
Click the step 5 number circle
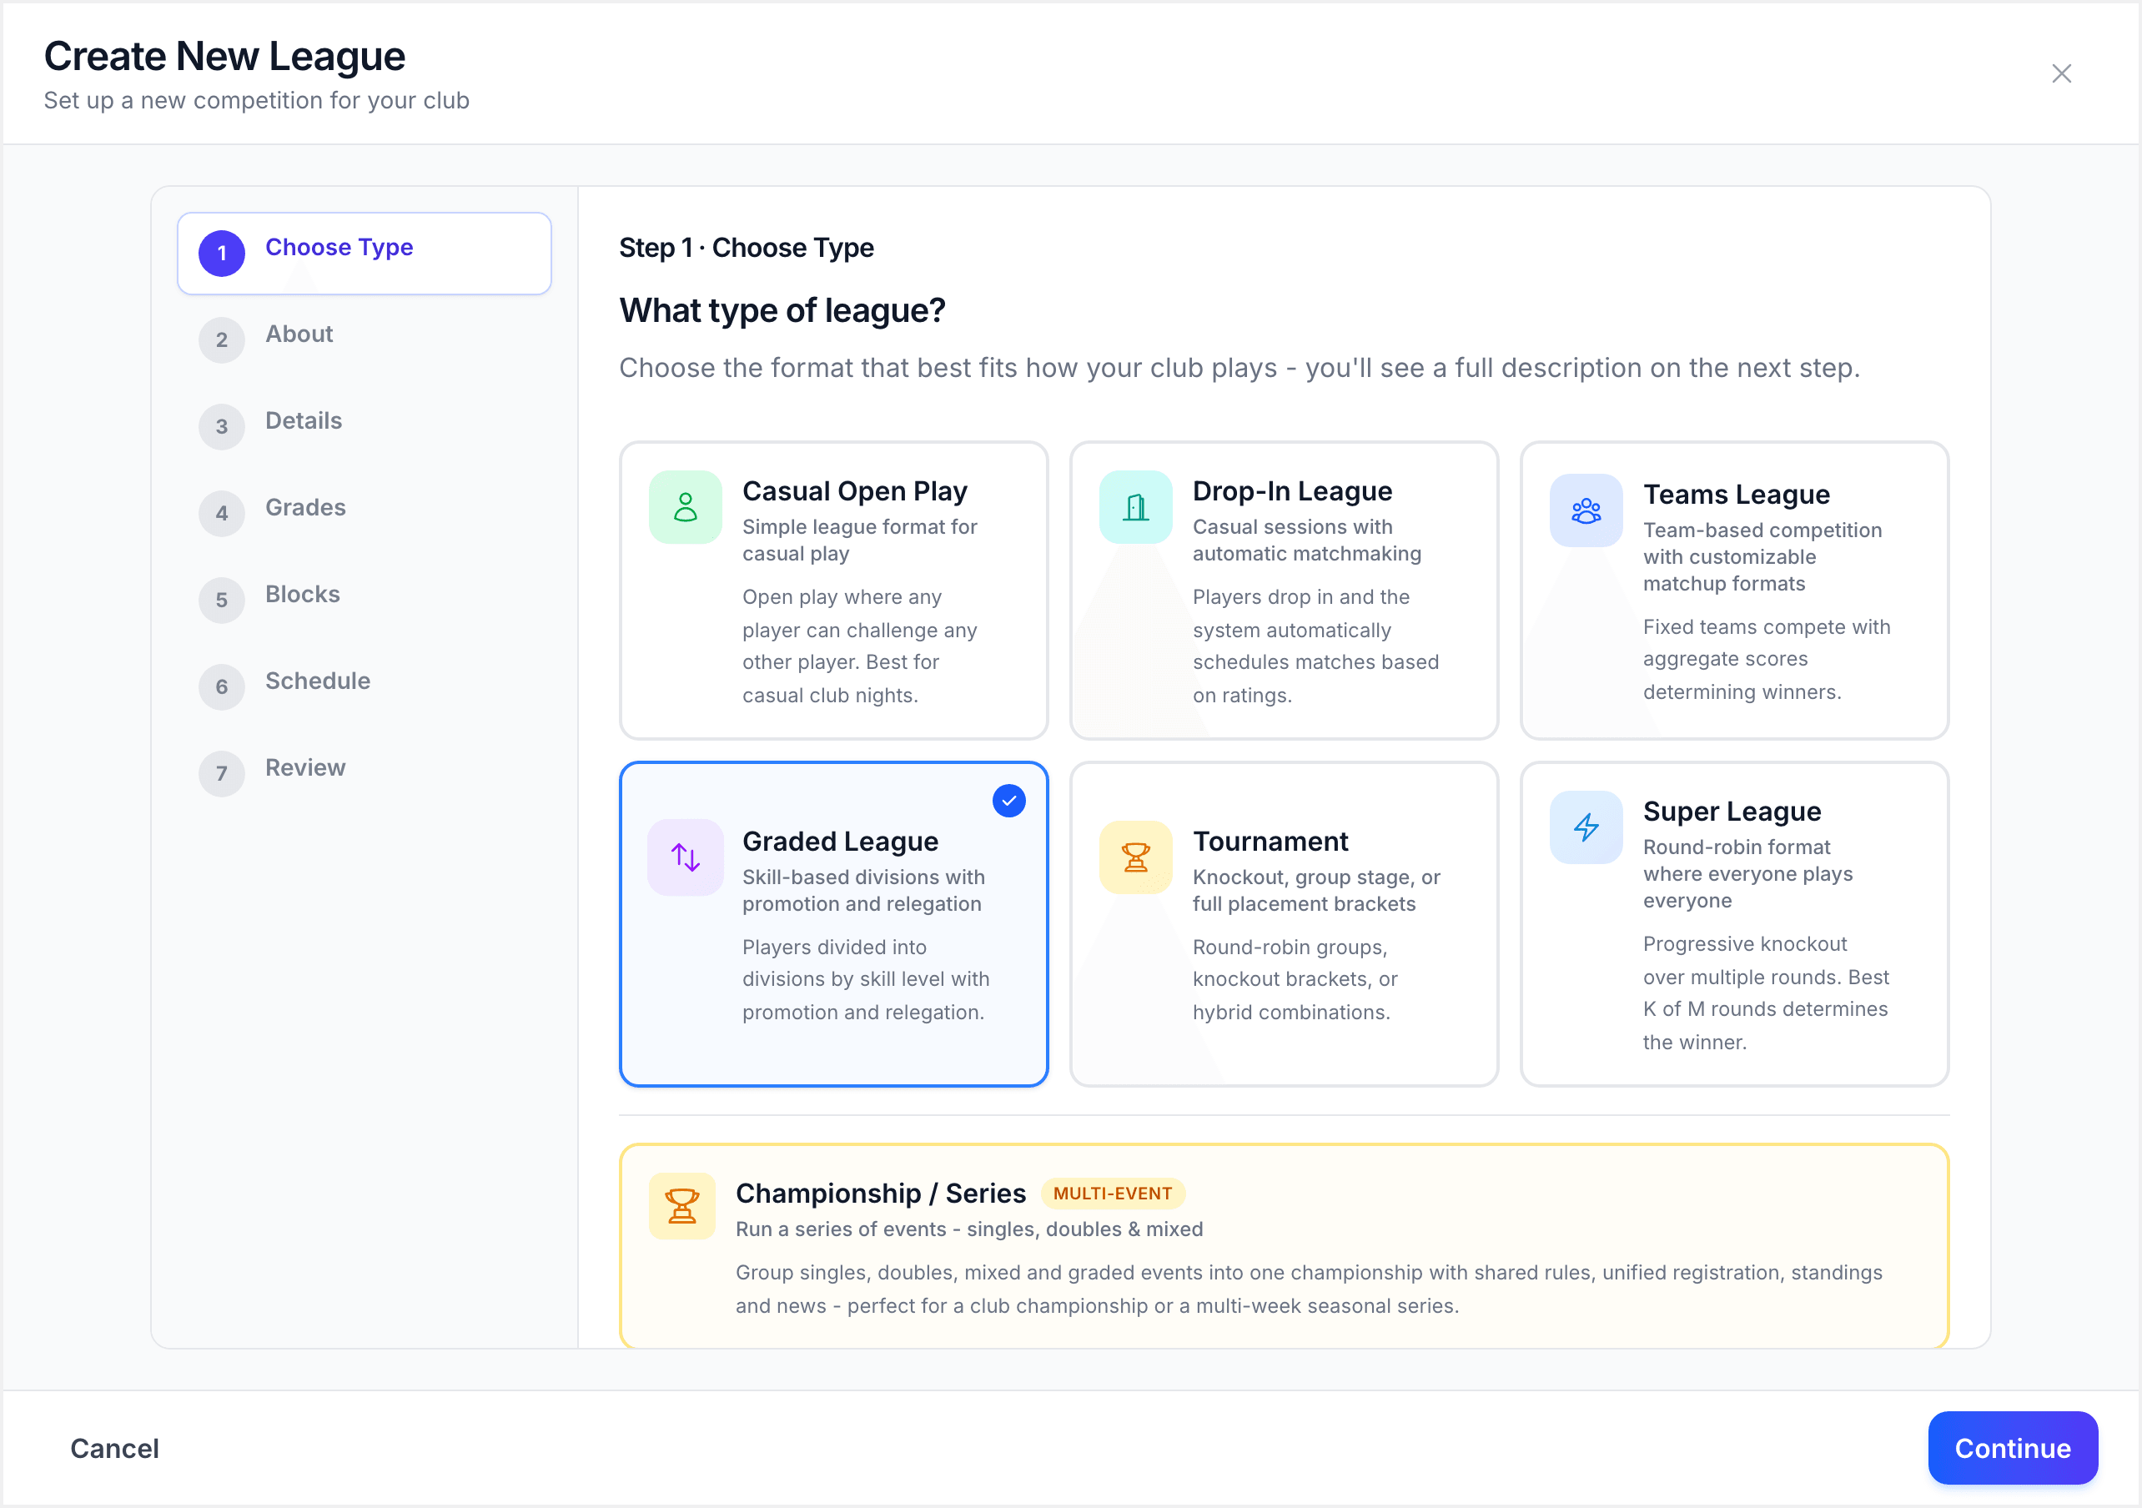point(221,600)
